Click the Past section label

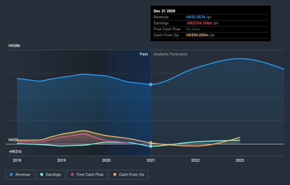click(x=144, y=54)
